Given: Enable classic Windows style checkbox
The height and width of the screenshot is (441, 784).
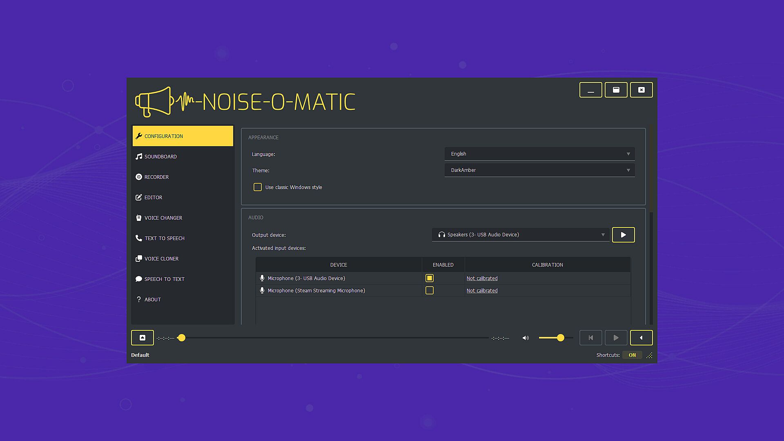Looking at the screenshot, I should (258, 187).
